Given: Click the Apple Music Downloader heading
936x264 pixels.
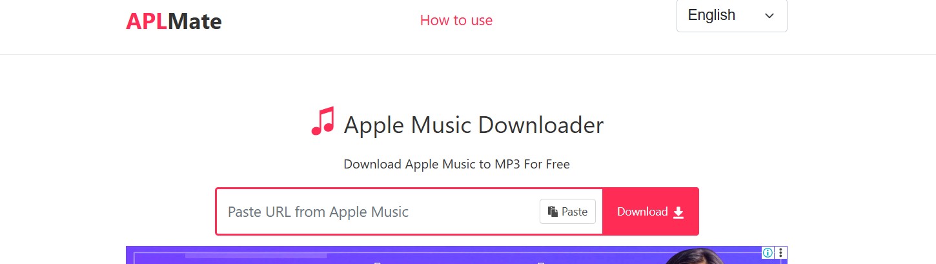Looking at the screenshot, I should [x=474, y=125].
